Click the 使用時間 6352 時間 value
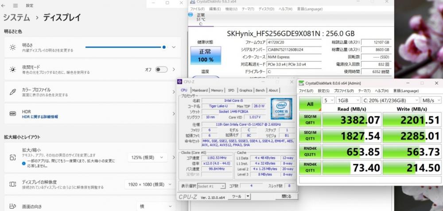 (376, 72)
